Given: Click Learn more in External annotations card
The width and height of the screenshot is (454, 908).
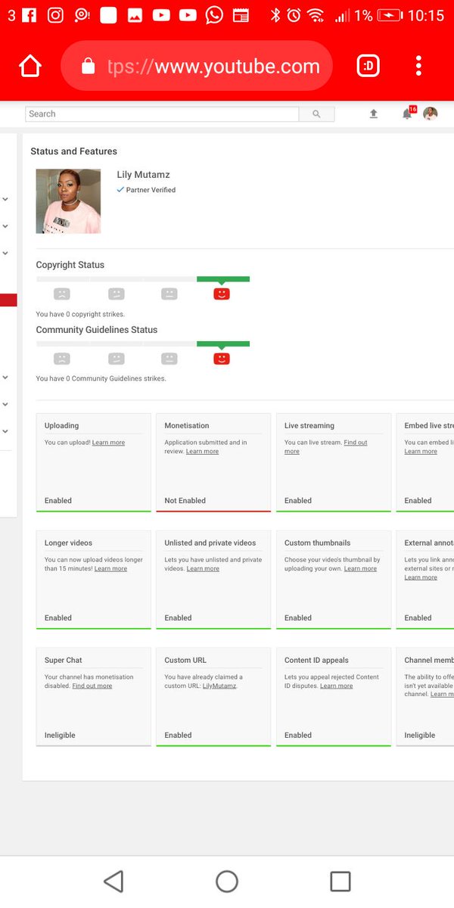Looking at the screenshot, I should [x=421, y=578].
